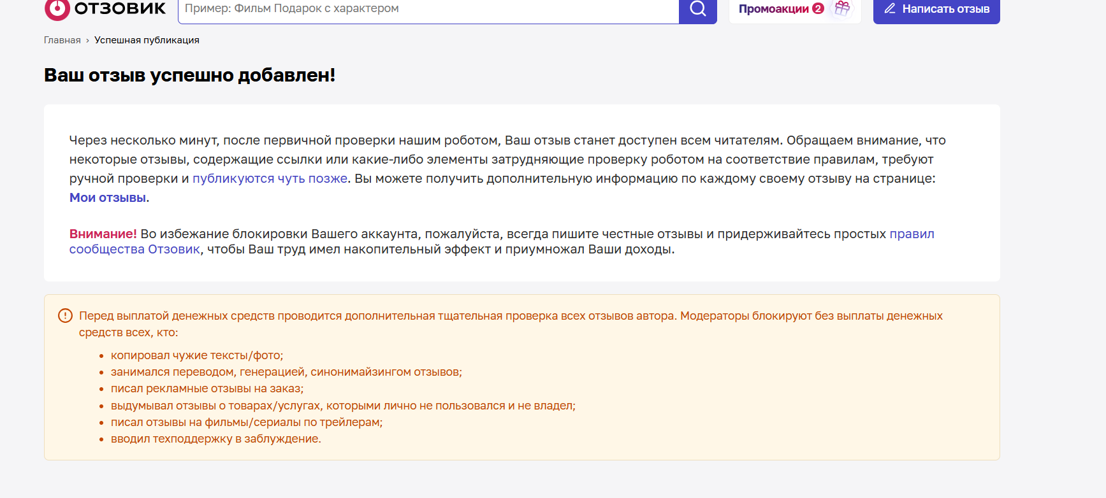Click the sentence Перед выплатой денежных средств
Image resolution: width=1106 pixels, height=498 pixels.
[x=511, y=324]
